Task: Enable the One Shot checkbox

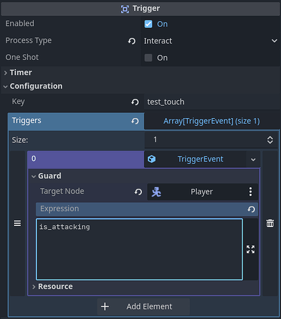Action: click(148, 57)
